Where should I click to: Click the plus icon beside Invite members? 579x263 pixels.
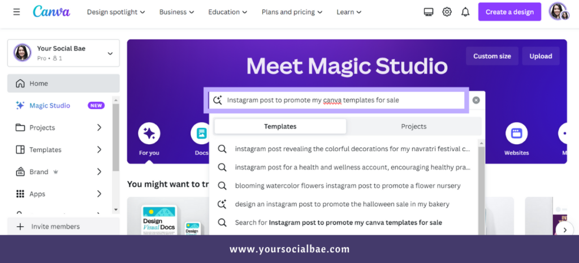point(20,226)
